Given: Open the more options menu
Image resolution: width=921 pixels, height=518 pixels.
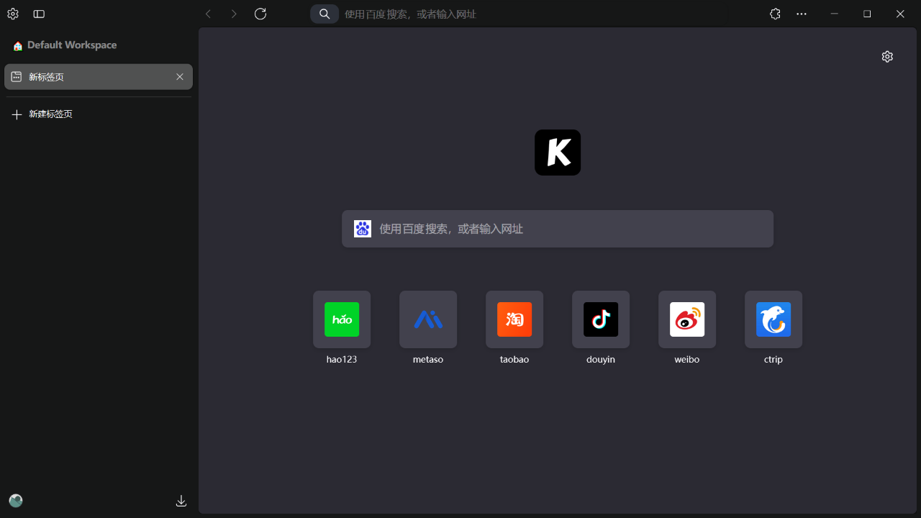Looking at the screenshot, I should click(x=801, y=14).
